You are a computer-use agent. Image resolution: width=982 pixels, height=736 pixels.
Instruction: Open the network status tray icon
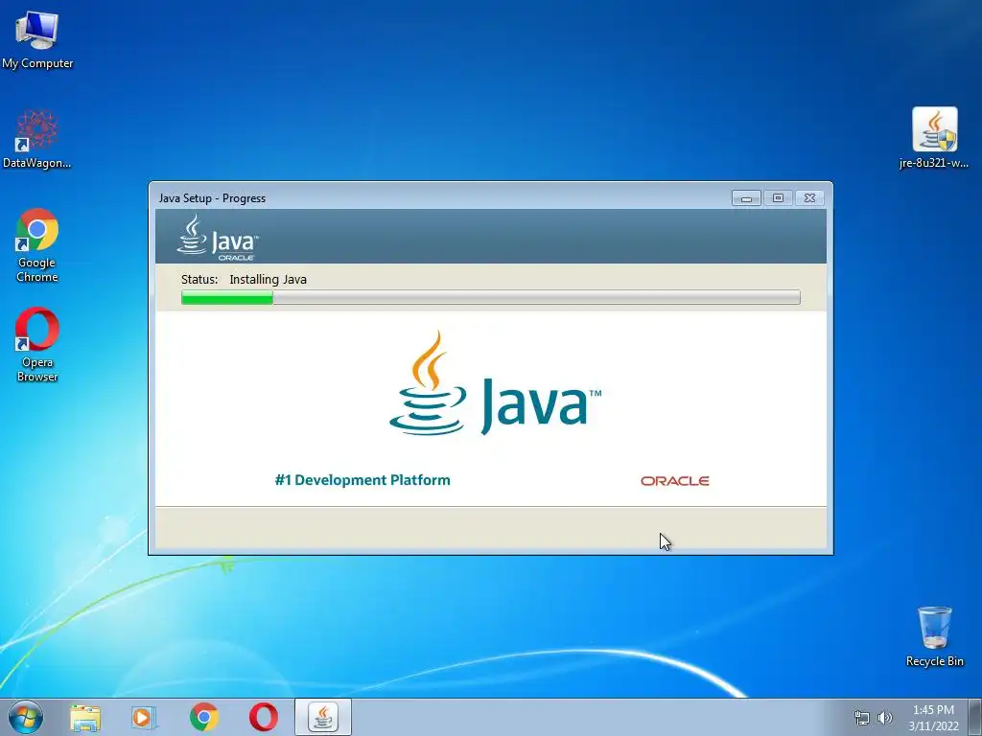(862, 718)
